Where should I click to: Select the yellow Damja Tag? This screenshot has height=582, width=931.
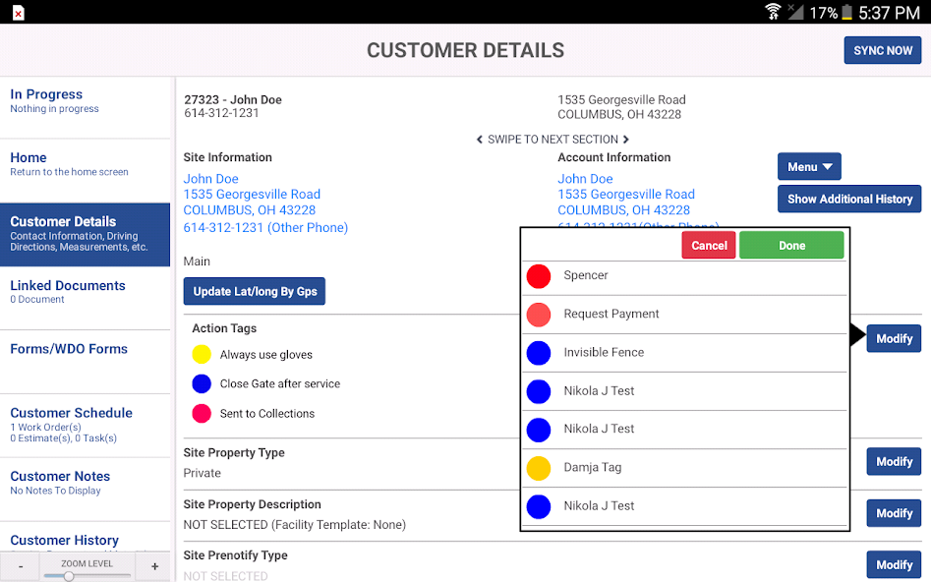538,468
